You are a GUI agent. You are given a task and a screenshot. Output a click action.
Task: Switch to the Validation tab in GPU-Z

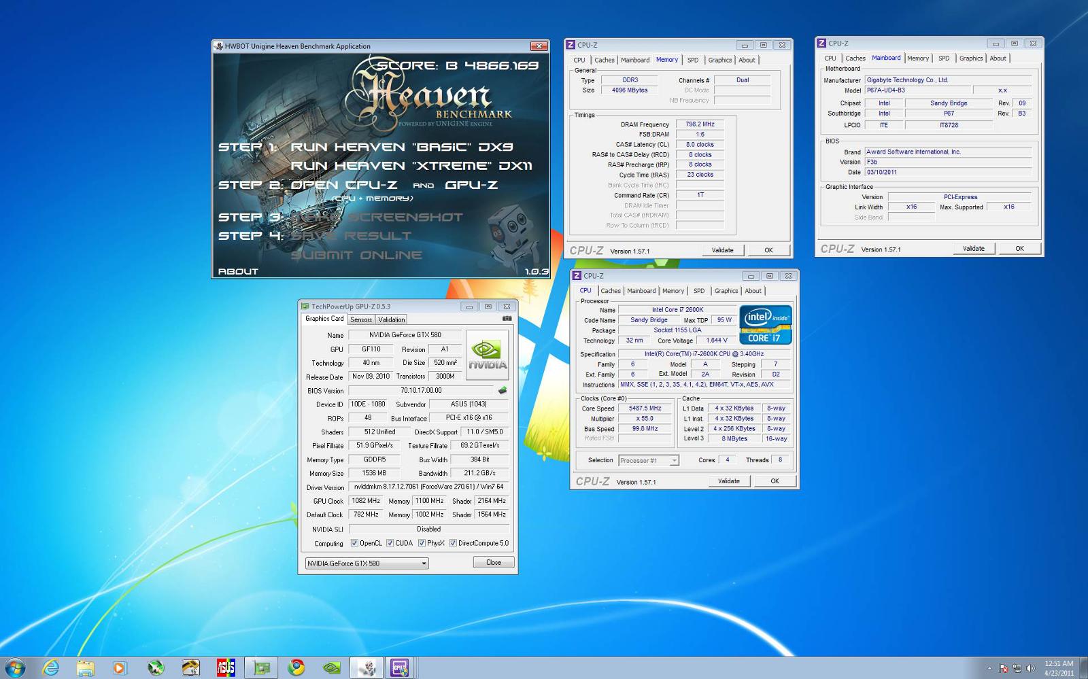[391, 319]
